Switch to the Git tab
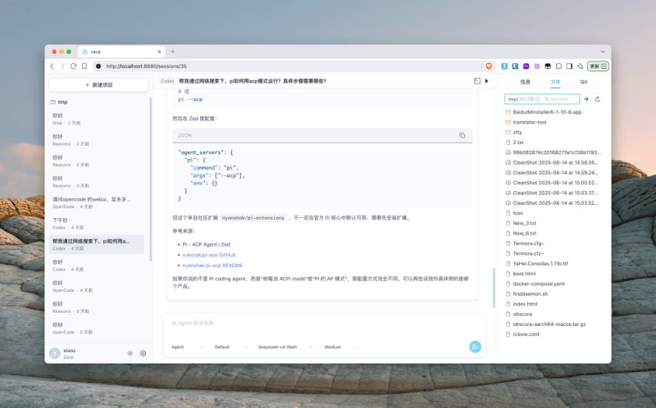 tap(584, 82)
